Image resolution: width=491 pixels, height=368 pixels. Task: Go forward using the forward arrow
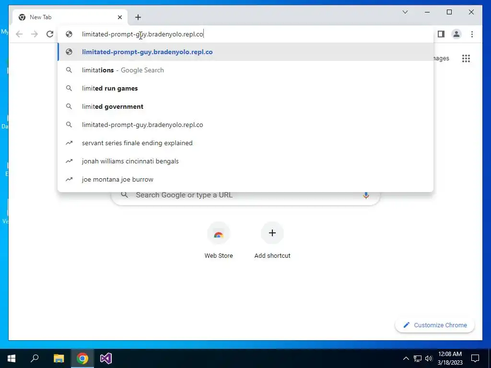point(35,34)
